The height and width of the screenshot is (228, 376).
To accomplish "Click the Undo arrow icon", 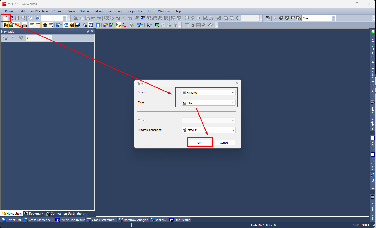I will pos(93,18).
